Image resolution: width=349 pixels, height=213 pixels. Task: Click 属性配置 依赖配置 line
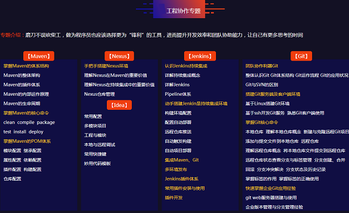click(x=22, y=160)
